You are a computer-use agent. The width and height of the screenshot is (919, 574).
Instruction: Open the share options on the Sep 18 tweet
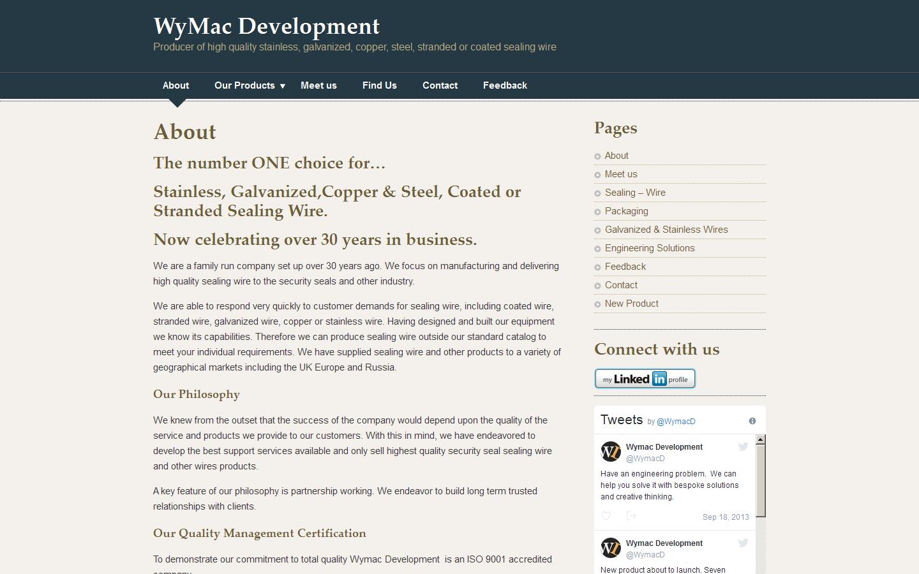(x=632, y=515)
